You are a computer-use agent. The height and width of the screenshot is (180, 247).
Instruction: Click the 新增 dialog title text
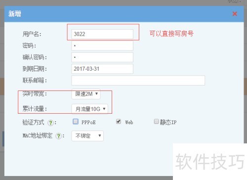coord(15,14)
